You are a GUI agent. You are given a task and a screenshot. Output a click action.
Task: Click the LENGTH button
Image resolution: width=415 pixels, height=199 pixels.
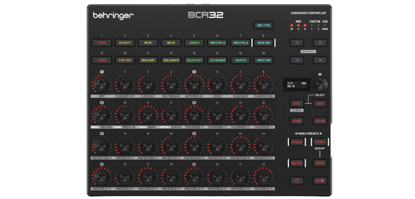point(194,43)
